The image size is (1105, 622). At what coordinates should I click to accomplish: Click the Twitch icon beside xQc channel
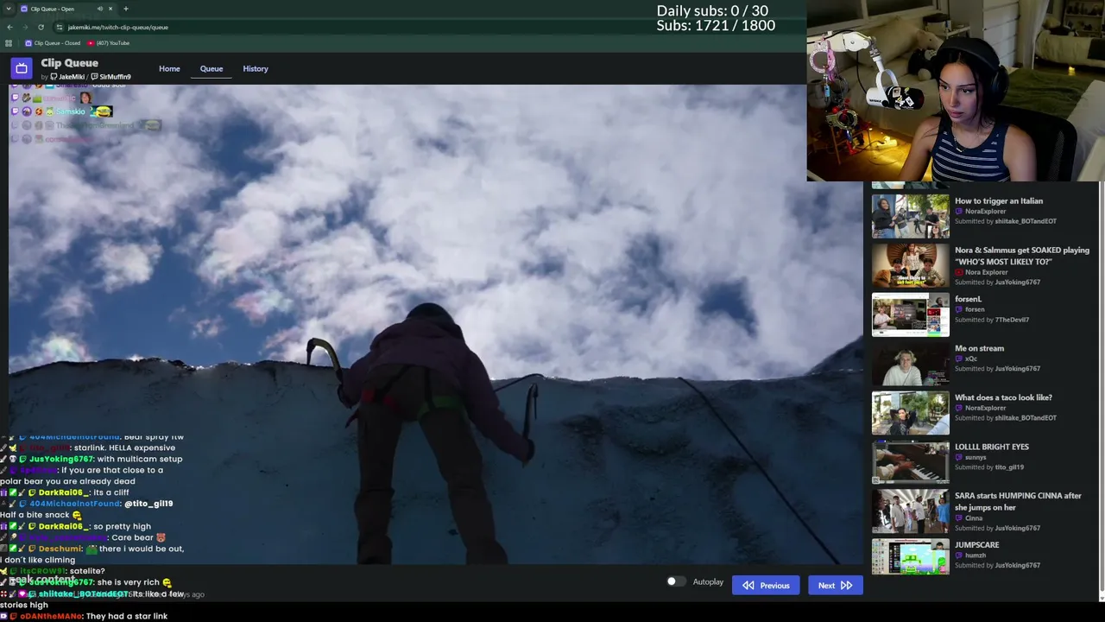point(958,359)
